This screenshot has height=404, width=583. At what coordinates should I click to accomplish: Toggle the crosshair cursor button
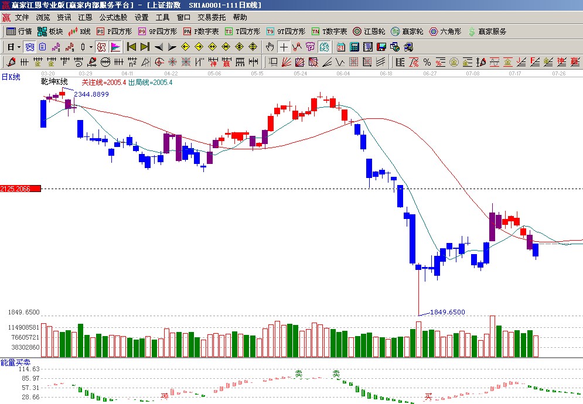point(284,47)
